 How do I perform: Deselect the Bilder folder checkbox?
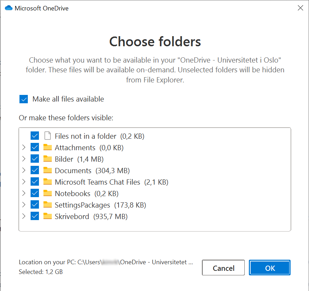(35, 159)
